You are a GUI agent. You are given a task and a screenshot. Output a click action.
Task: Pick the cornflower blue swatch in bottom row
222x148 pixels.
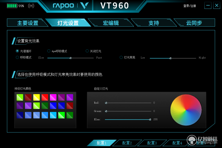[28, 115]
